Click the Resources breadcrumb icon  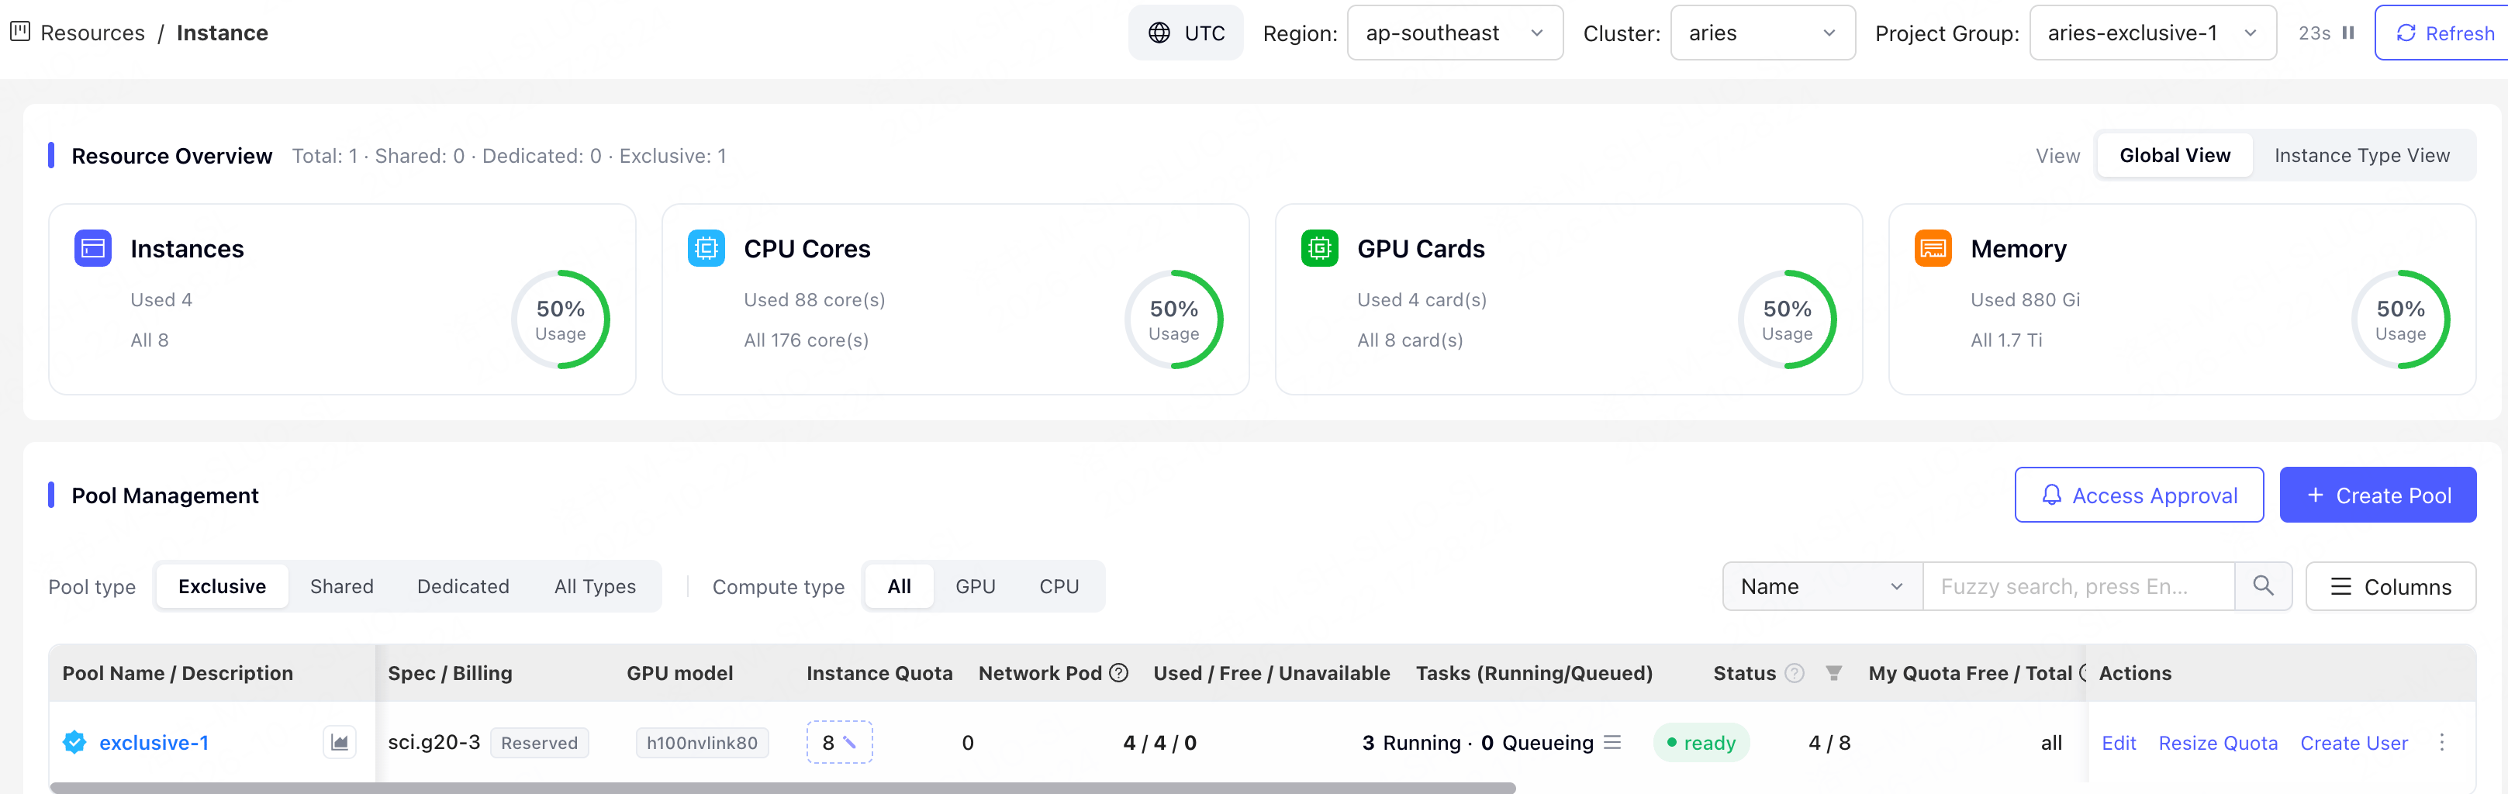coord(20,32)
